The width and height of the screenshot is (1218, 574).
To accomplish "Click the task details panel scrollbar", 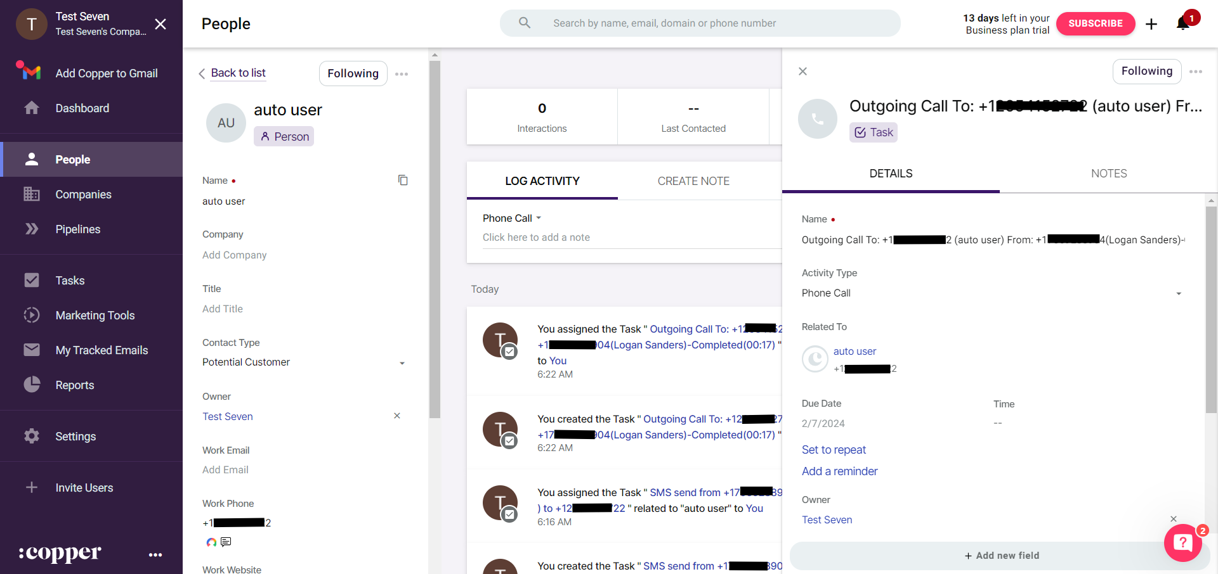I will coord(1211,310).
